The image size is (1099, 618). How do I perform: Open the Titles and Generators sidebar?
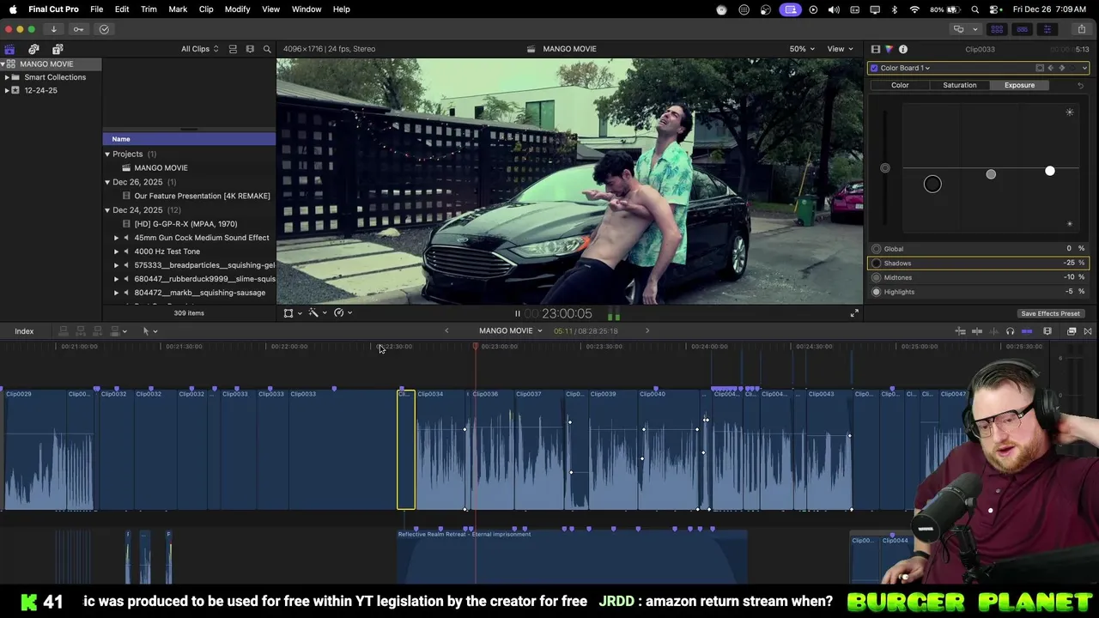coord(58,49)
